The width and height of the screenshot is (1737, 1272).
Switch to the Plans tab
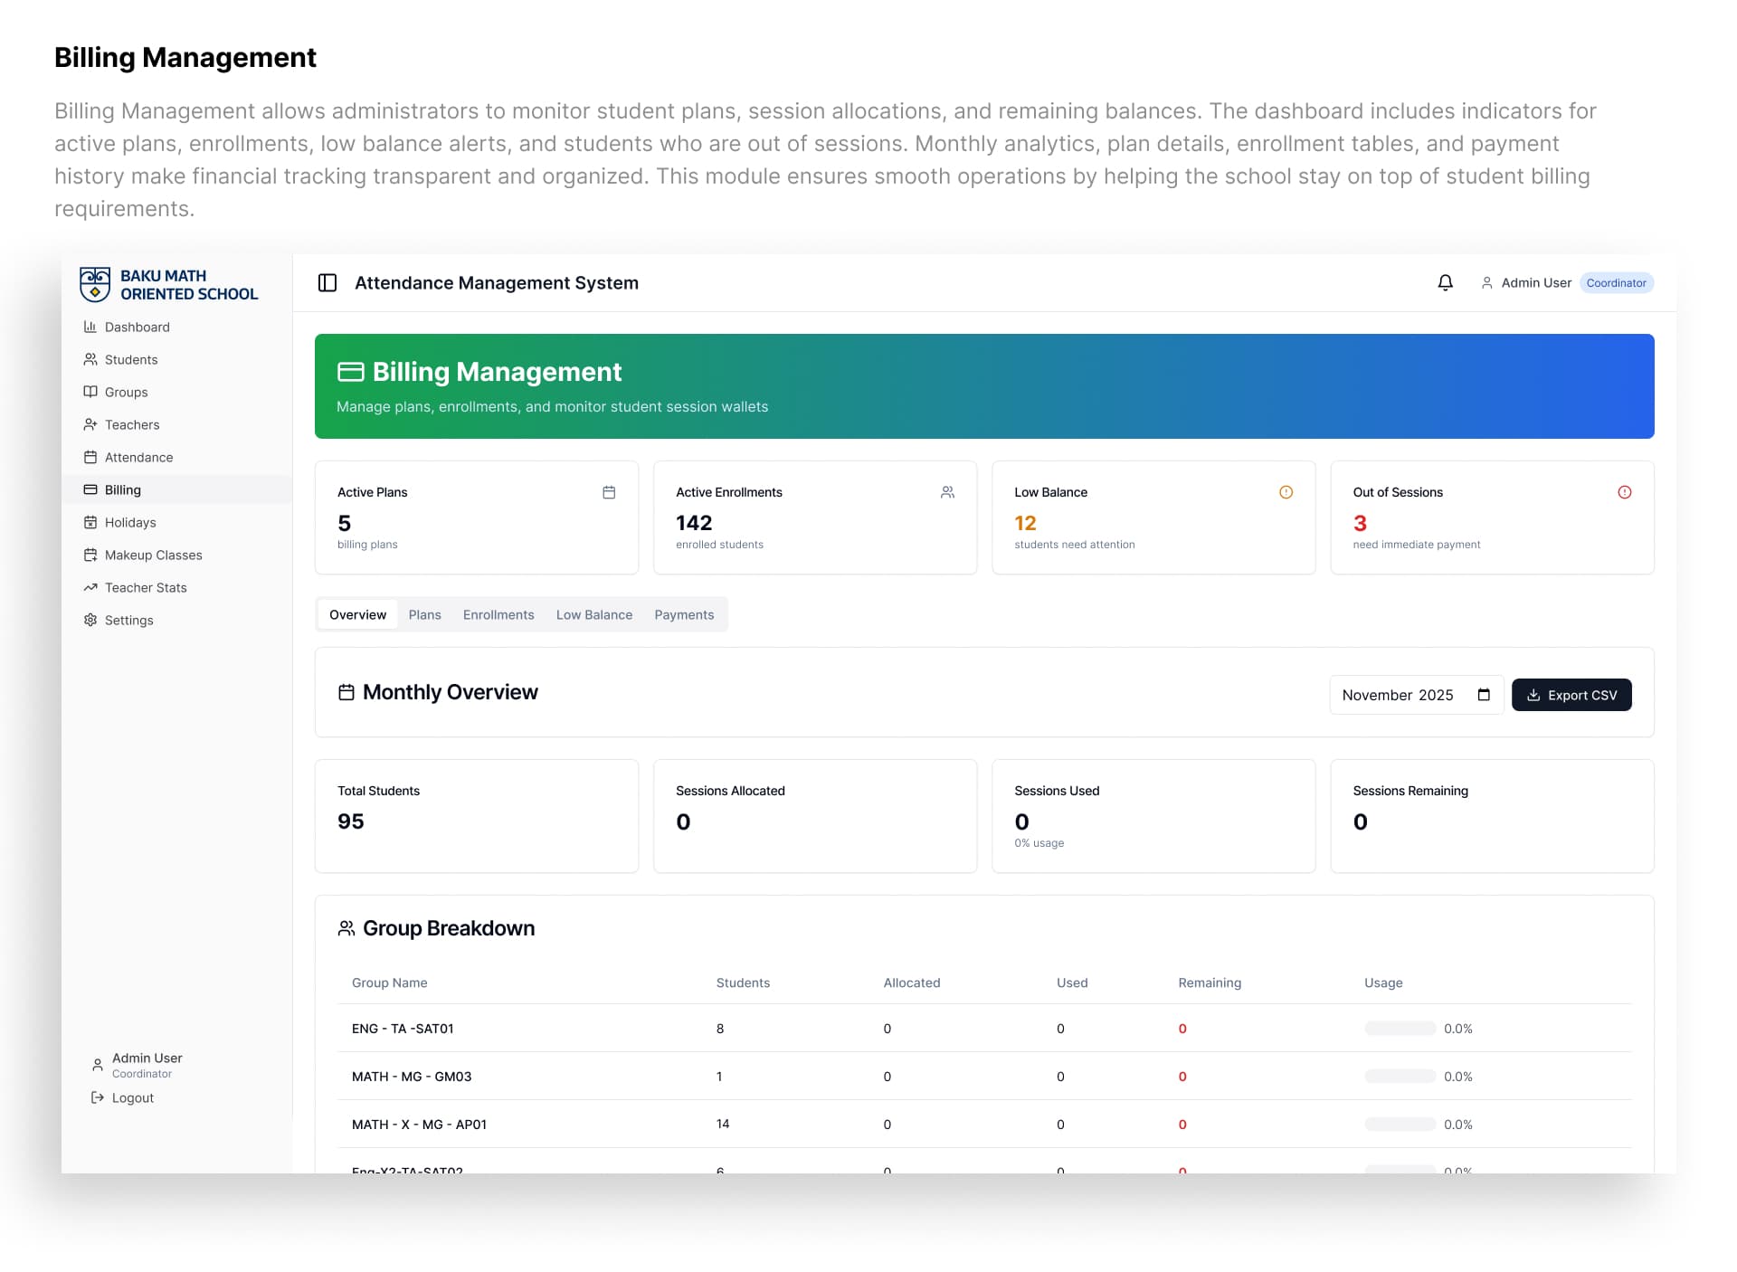click(424, 614)
